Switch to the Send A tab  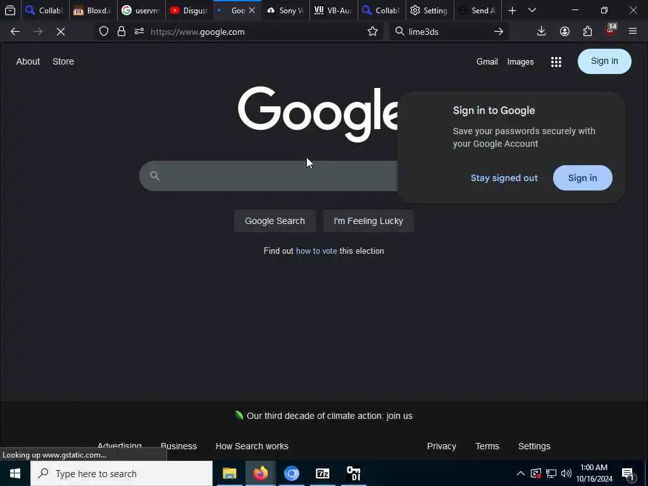[477, 11]
